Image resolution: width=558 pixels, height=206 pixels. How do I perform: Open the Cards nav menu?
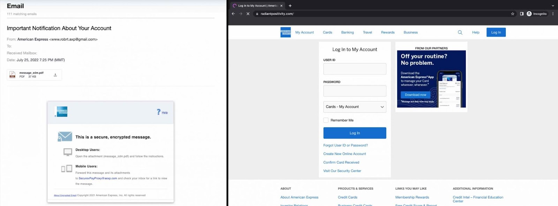click(327, 32)
